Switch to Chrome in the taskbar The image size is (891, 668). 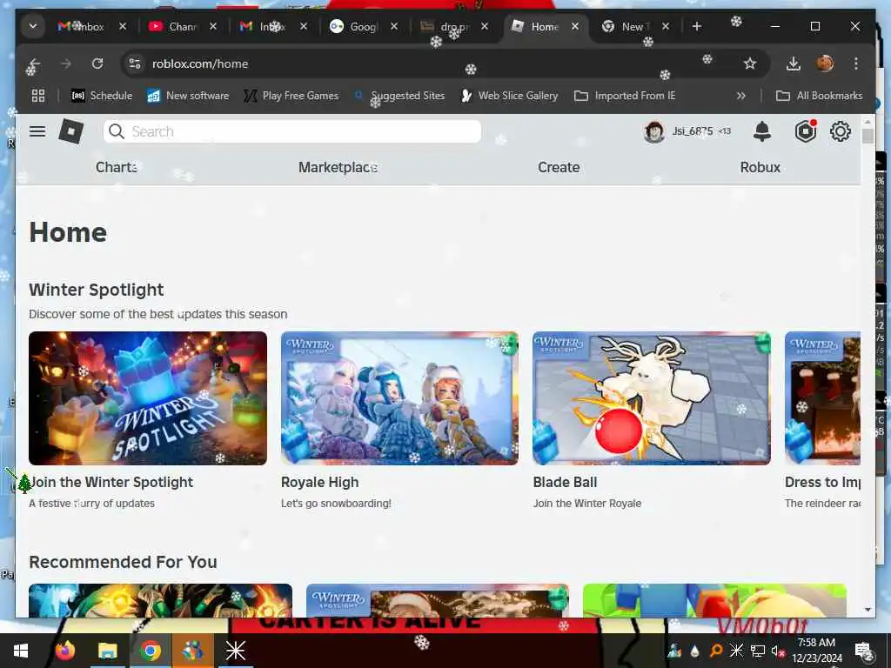150,651
